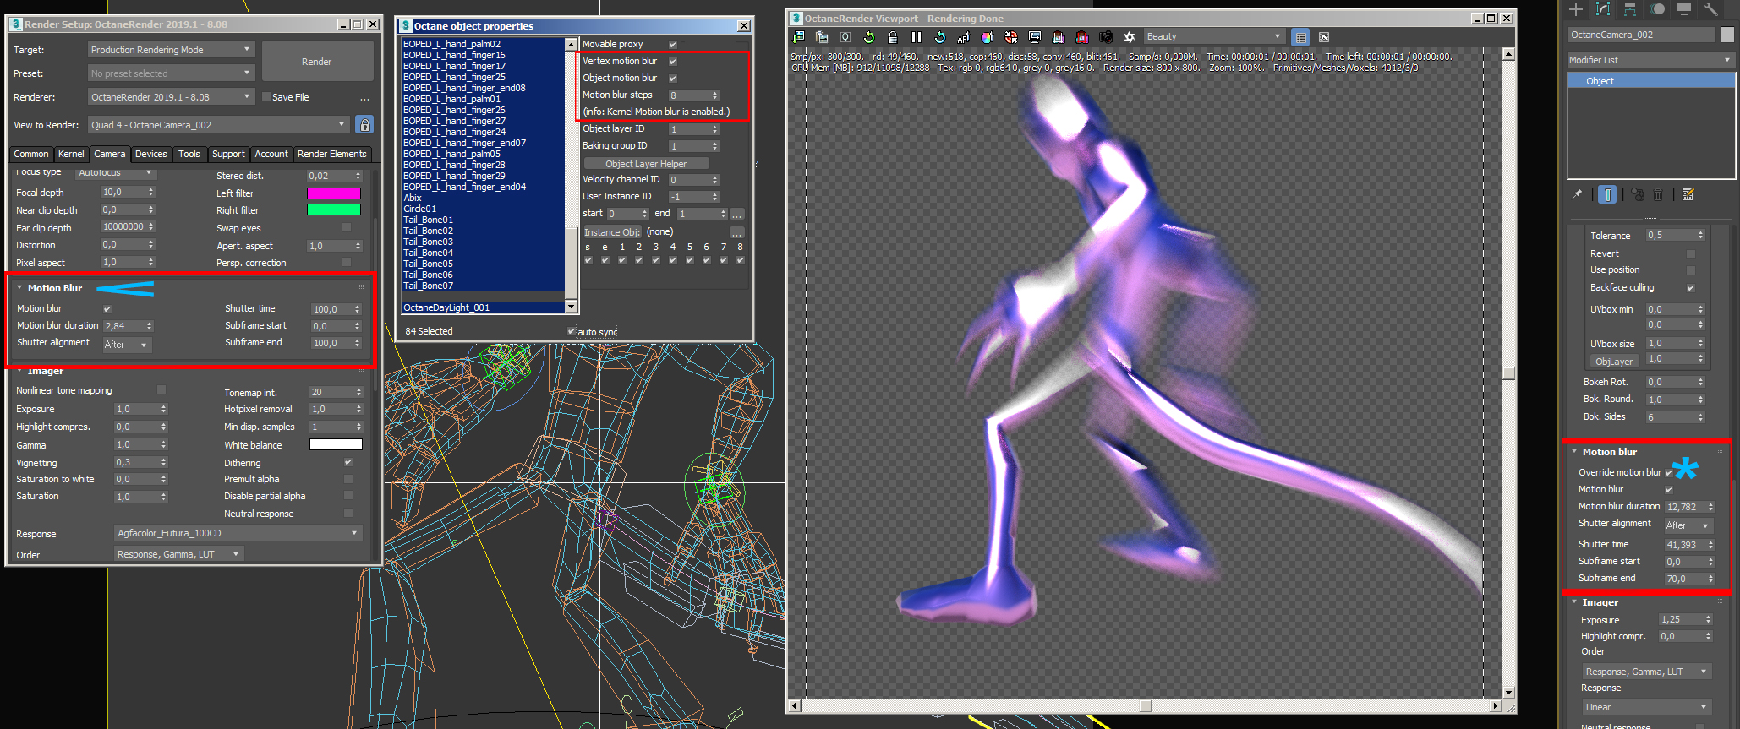Switch to the Render Elements tab
The height and width of the screenshot is (729, 1740).
[x=332, y=154]
